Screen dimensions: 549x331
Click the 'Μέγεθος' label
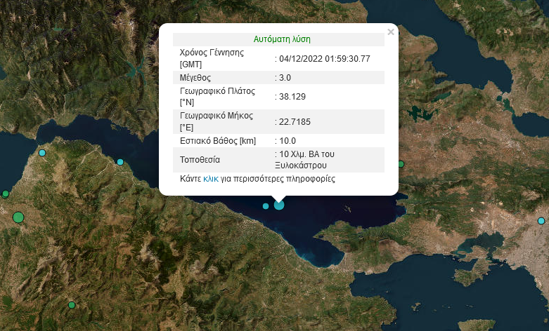[195, 78]
